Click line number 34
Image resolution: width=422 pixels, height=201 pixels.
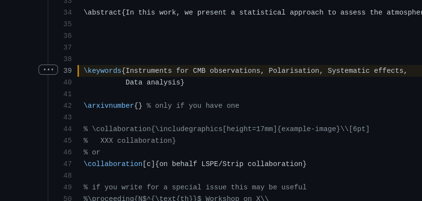point(67,13)
